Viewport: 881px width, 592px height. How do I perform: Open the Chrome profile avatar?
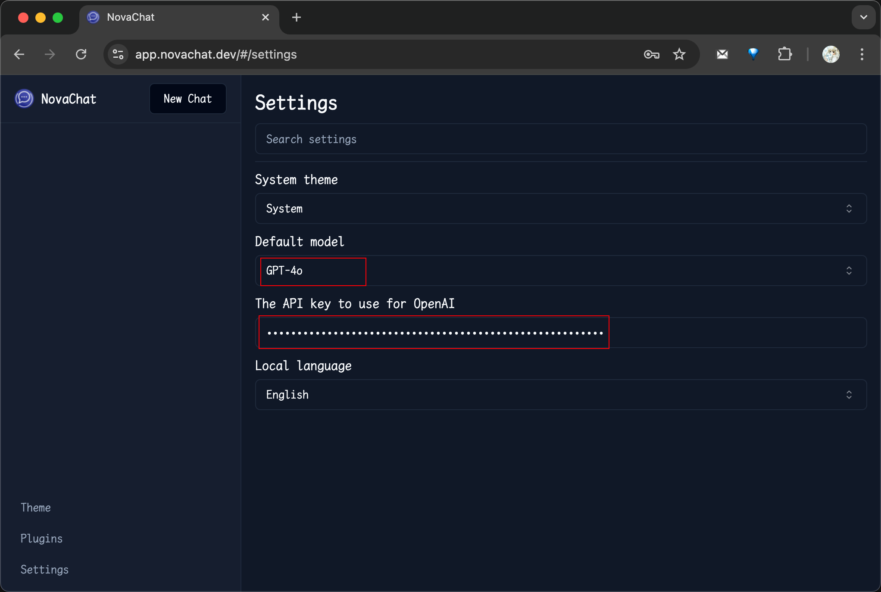click(x=831, y=54)
